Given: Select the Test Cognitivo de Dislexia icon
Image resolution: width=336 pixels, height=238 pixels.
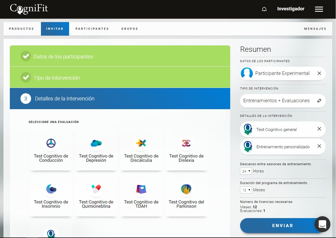Looking at the screenshot, I should 186,143.
